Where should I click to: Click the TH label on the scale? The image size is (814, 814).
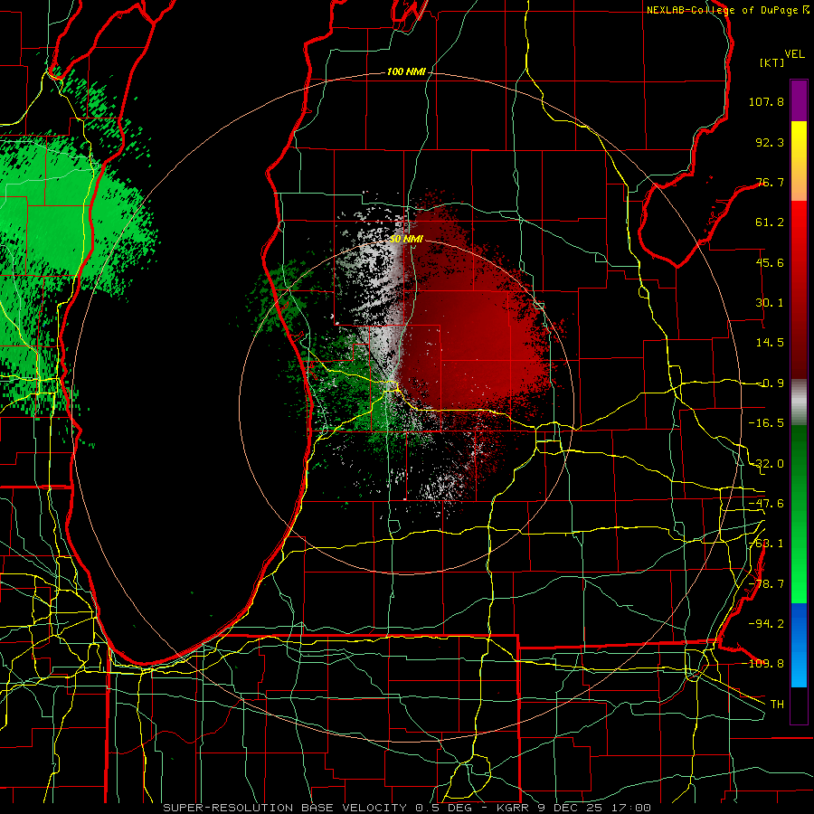coord(777,704)
